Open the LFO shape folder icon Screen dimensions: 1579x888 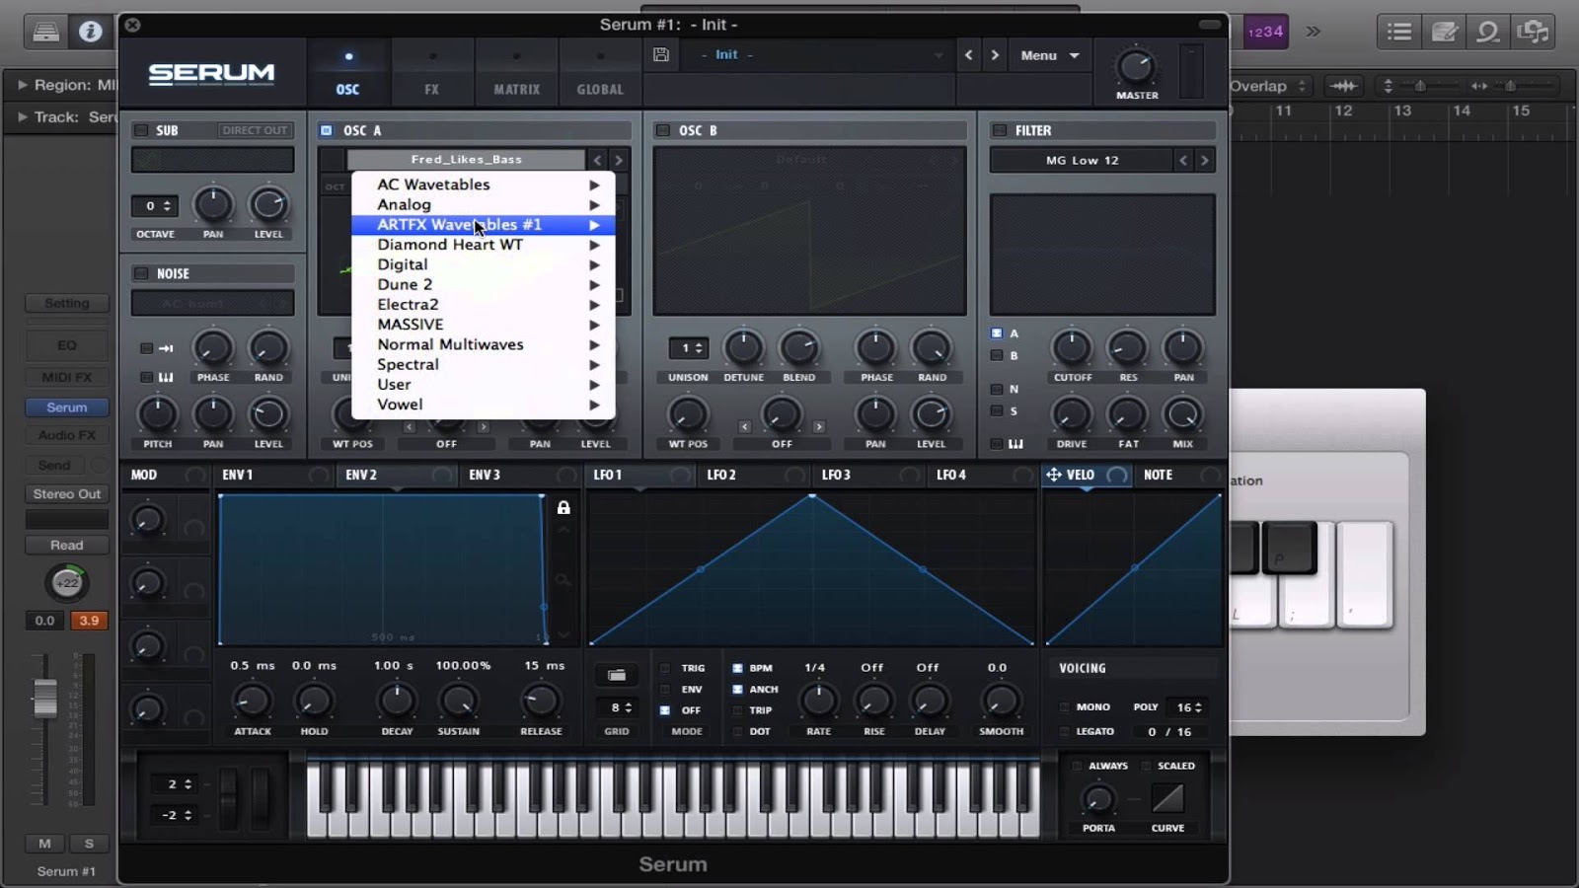click(617, 675)
